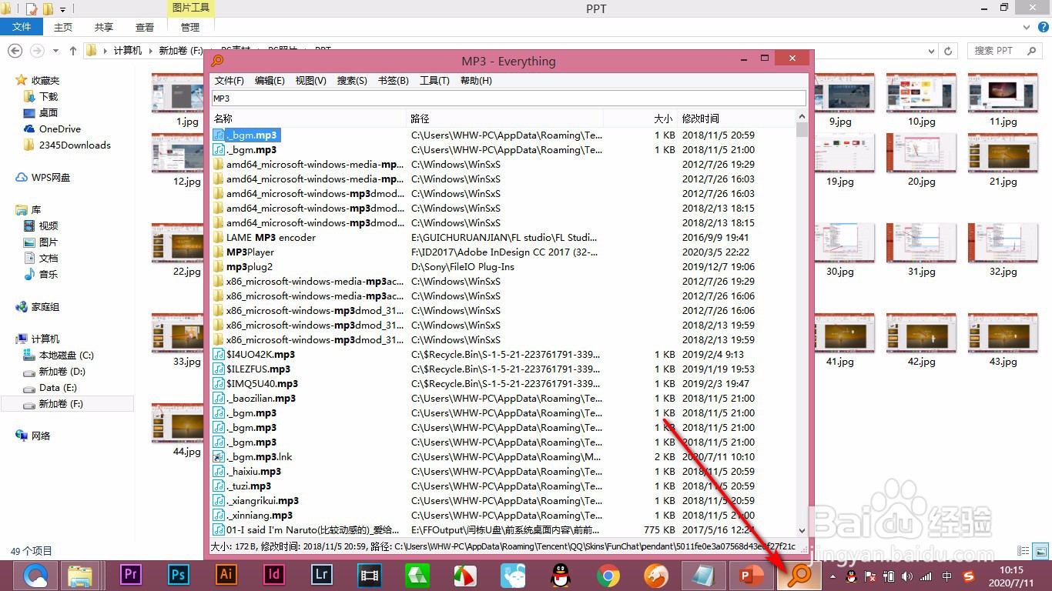Launch Adobe Lightroom from taskbar
The width and height of the screenshot is (1052, 591).
click(322, 575)
